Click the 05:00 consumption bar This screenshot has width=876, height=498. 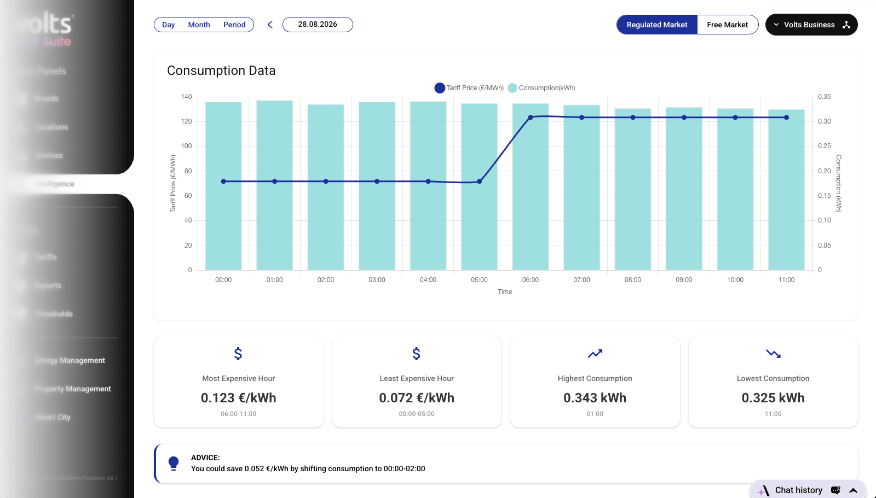pos(479,186)
